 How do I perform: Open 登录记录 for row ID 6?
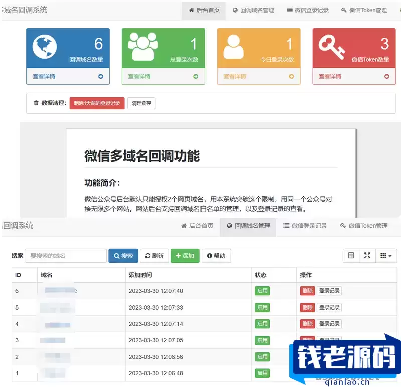(x=329, y=291)
